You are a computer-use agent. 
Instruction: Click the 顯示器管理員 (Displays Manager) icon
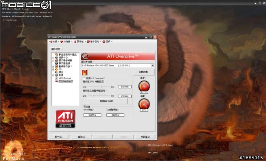(x=57, y=61)
